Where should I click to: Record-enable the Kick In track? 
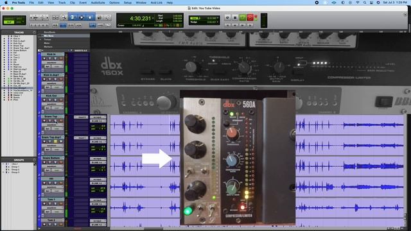(x=44, y=58)
